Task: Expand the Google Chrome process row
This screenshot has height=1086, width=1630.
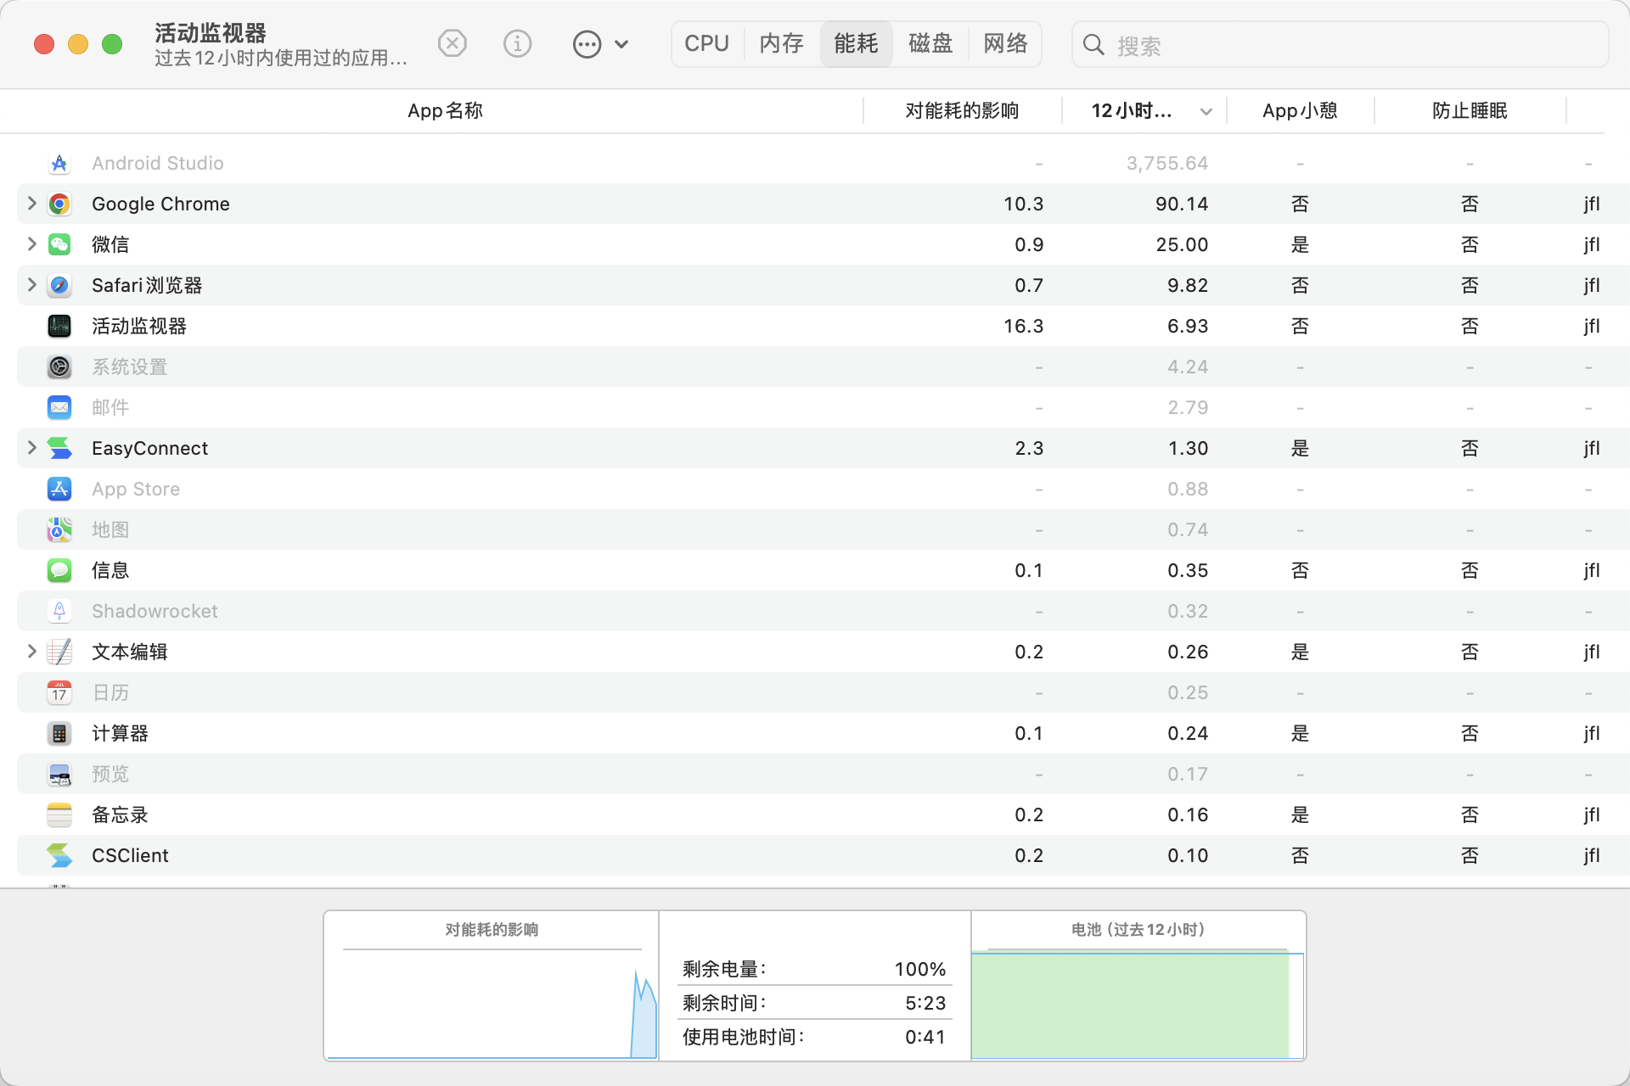Action: coord(31,204)
